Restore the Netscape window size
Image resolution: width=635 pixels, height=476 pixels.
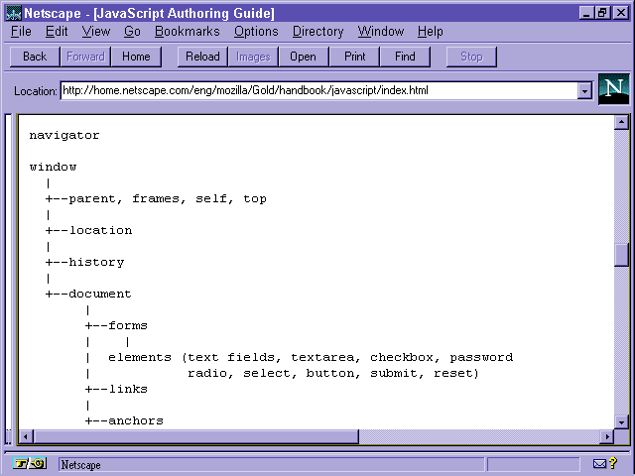click(602, 13)
